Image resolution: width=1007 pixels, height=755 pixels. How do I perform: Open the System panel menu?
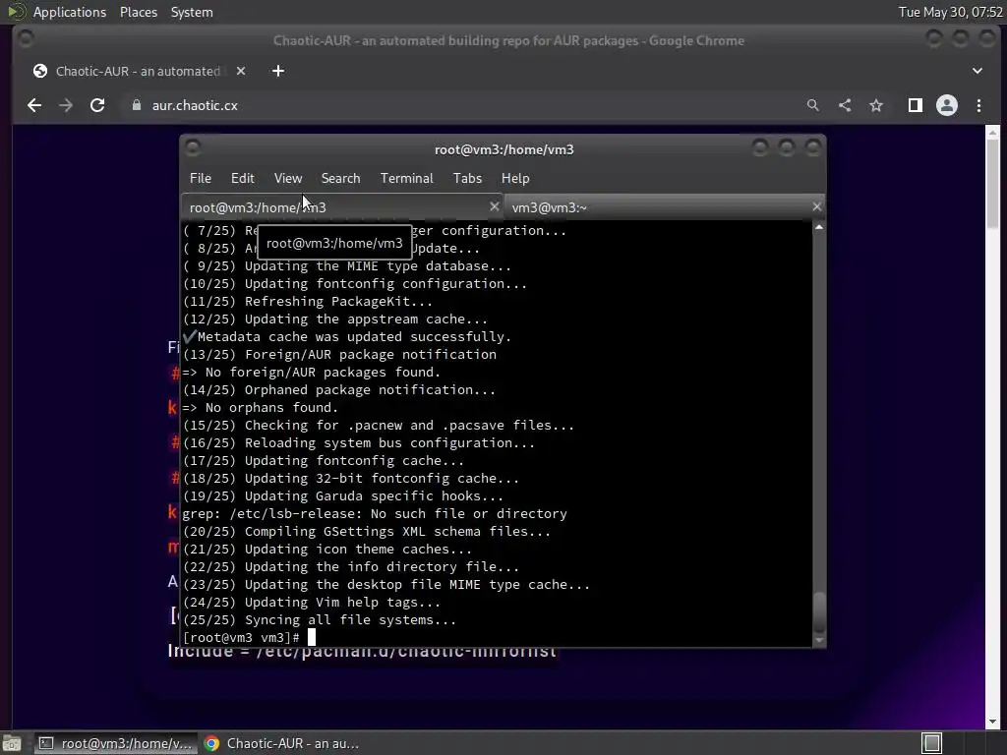coord(192,12)
